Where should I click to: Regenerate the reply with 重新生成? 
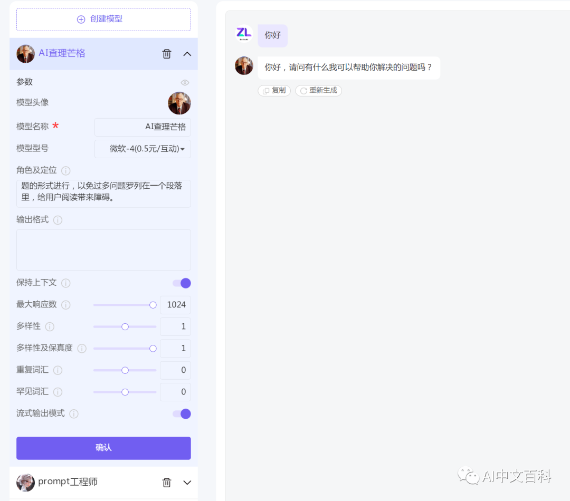[x=318, y=90]
